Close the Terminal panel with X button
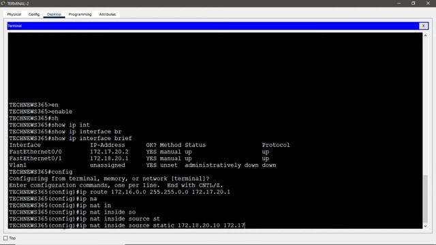 click(x=423, y=26)
